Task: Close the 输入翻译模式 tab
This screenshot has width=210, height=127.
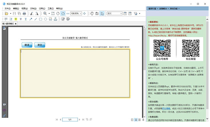Action: click(x=16, y=24)
